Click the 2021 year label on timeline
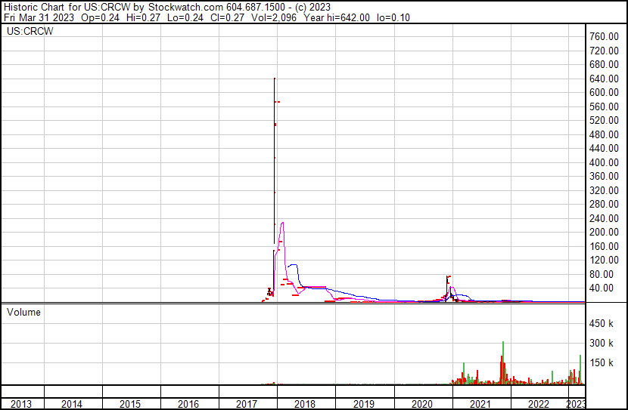The image size is (628, 410). [x=480, y=404]
